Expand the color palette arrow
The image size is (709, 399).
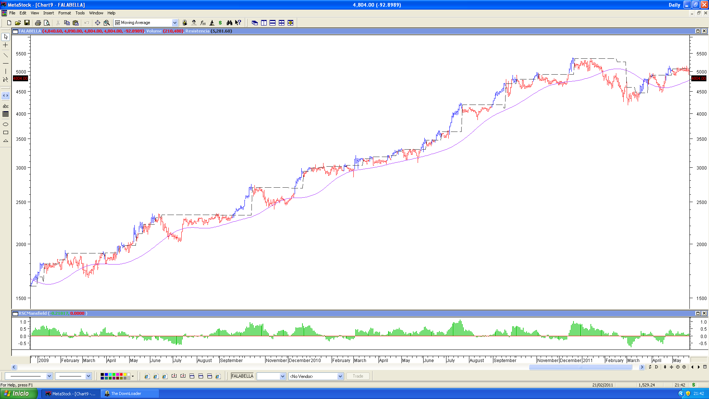(x=133, y=376)
